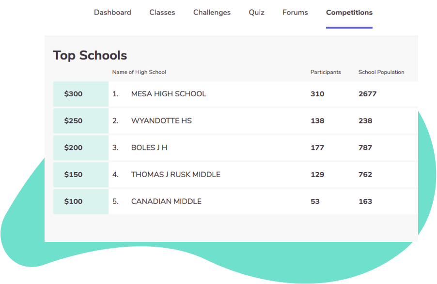The height and width of the screenshot is (284, 437).
Task: Choose the BOLES J H school entry
Action: 149,148
